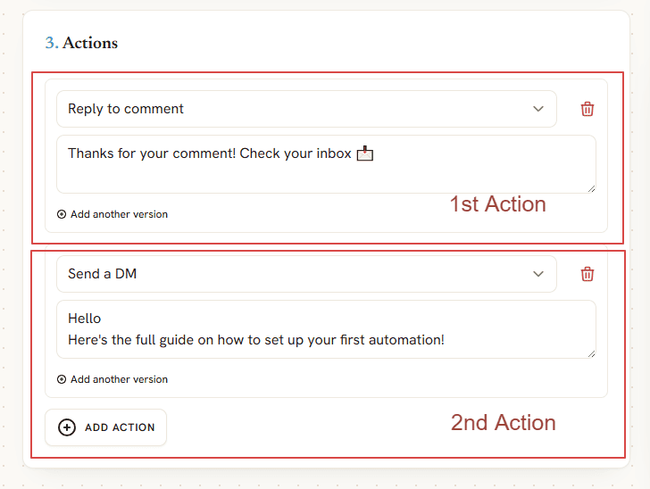Image resolution: width=650 pixels, height=489 pixels.
Task: Click plus icon inside ADD ACTION button
Action: pos(67,427)
